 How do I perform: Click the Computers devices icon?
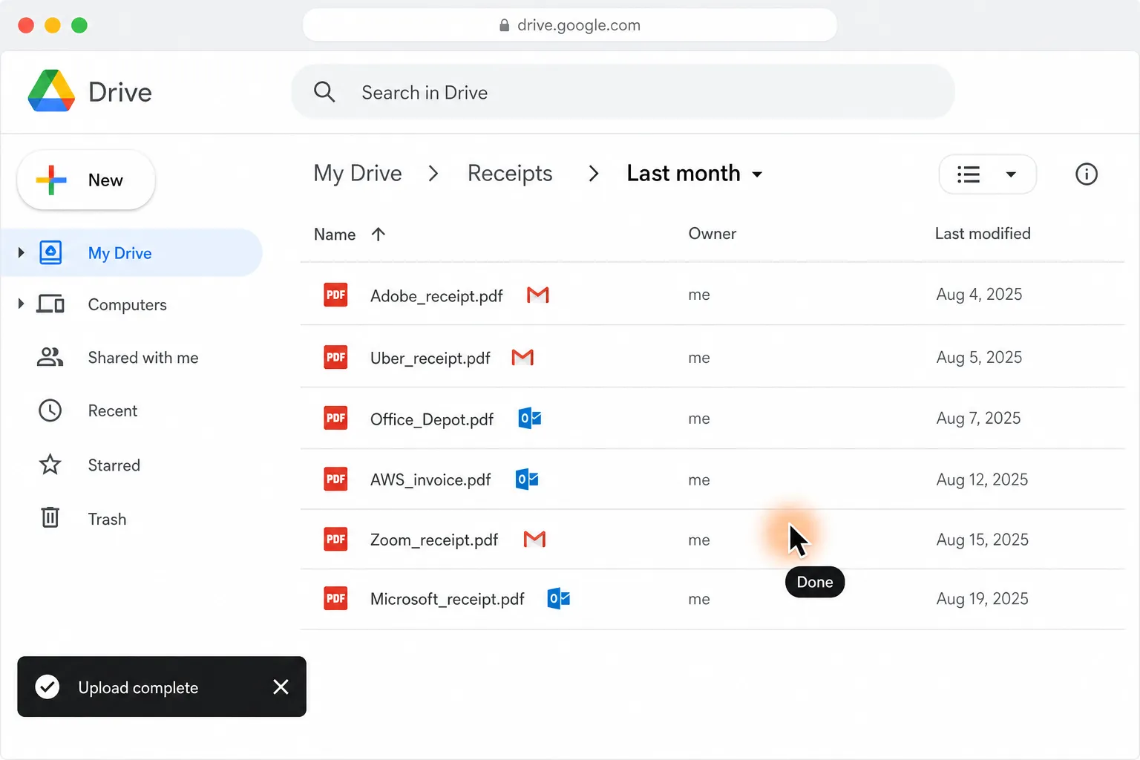pos(50,304)
